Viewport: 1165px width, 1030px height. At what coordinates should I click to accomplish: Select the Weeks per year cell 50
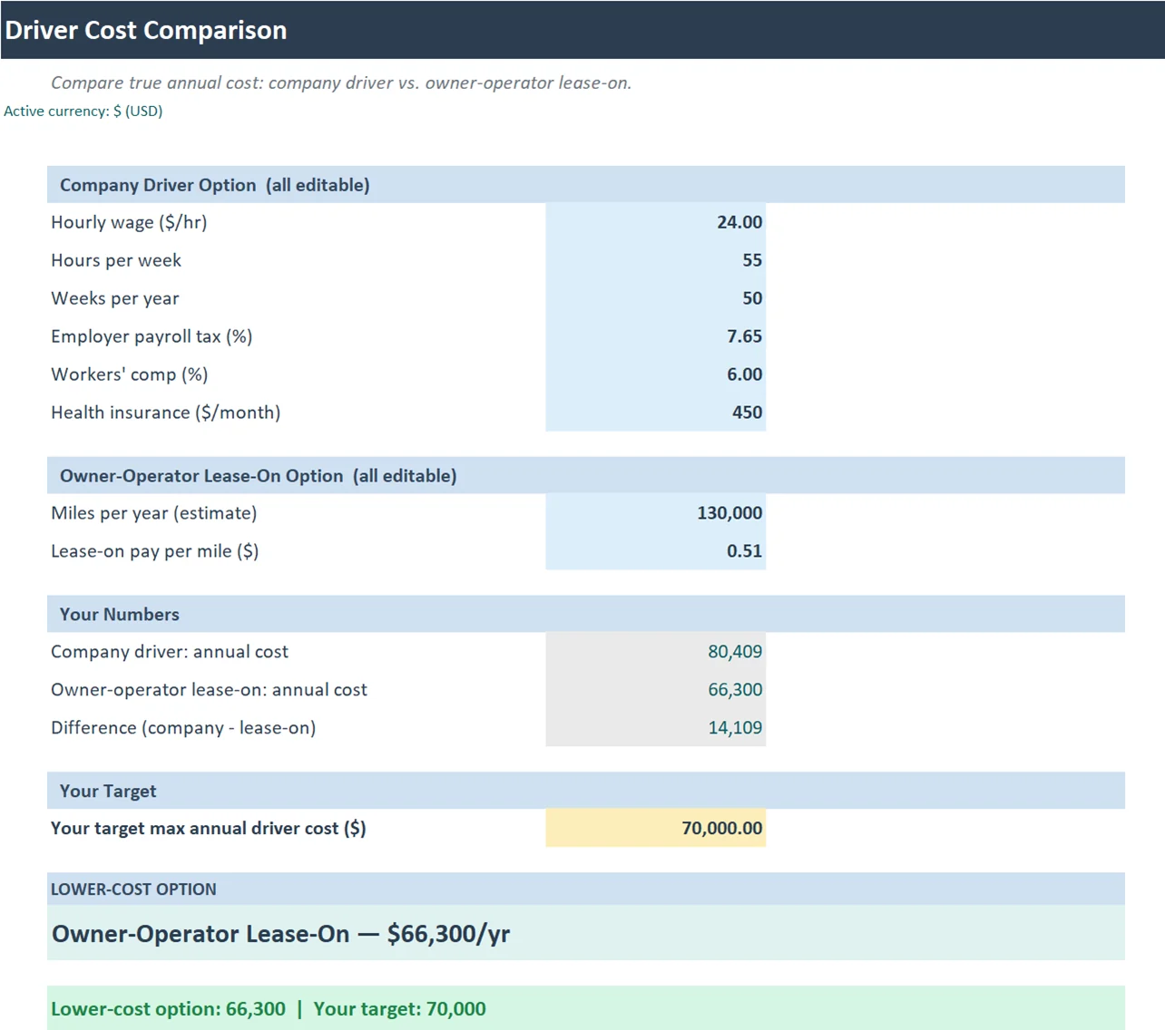tap(655, 298)
